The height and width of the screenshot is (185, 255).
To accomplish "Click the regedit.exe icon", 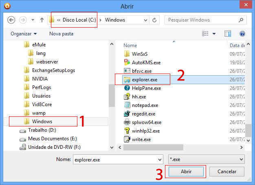I will pyautogui.click(x=127, y=113).
